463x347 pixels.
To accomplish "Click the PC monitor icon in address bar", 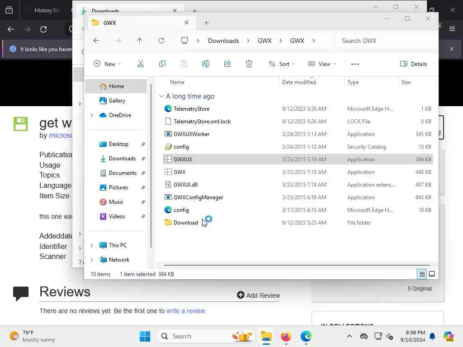I will point(184,40).
